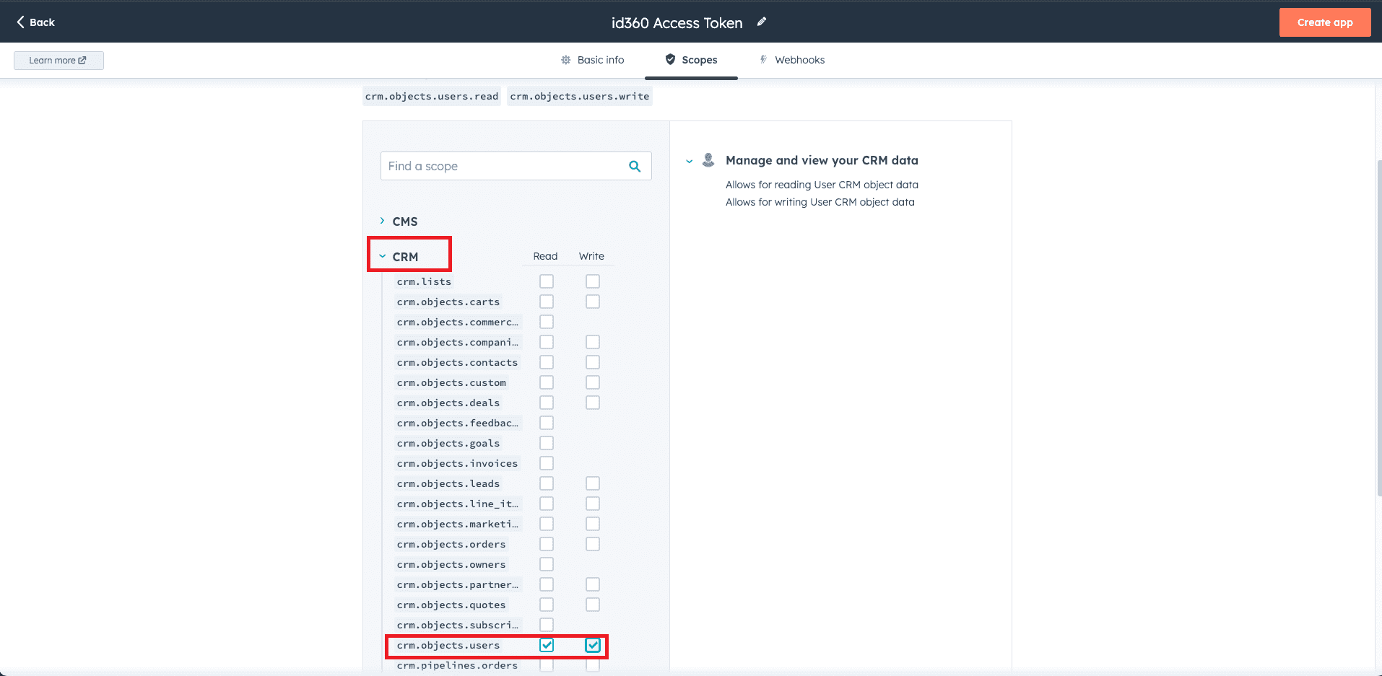Switch to the Scopes tab
The height and width of the screenshot is (676, 1382).
point(691,60)
